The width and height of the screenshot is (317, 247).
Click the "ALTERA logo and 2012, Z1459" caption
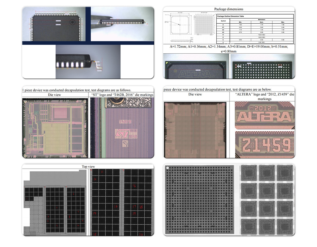(x=264, y=96)
